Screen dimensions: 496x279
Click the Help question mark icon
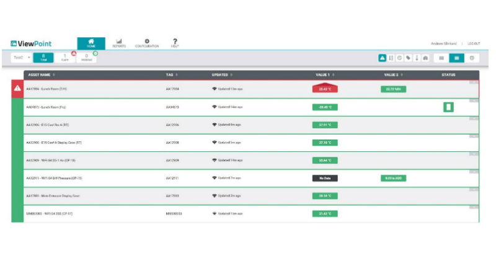click(175, 43)
